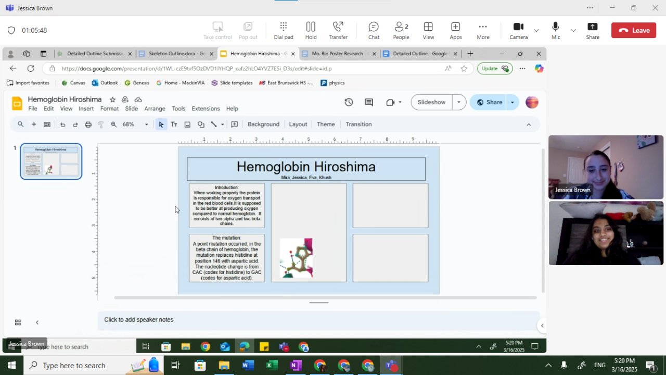Open Teams Chat panel
666x375 pixels.
pyautogui.click(x=374, y=30)
